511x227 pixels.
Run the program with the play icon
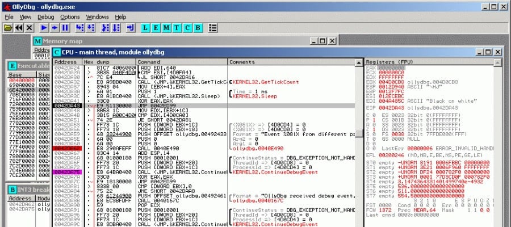pos(44,28)
